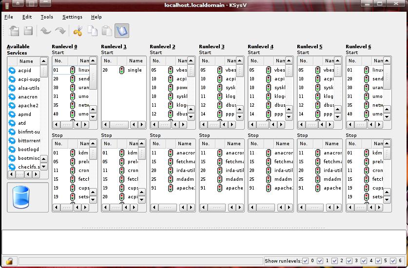Click the trash can drop area
408x268 pixels.
(21, 197)
